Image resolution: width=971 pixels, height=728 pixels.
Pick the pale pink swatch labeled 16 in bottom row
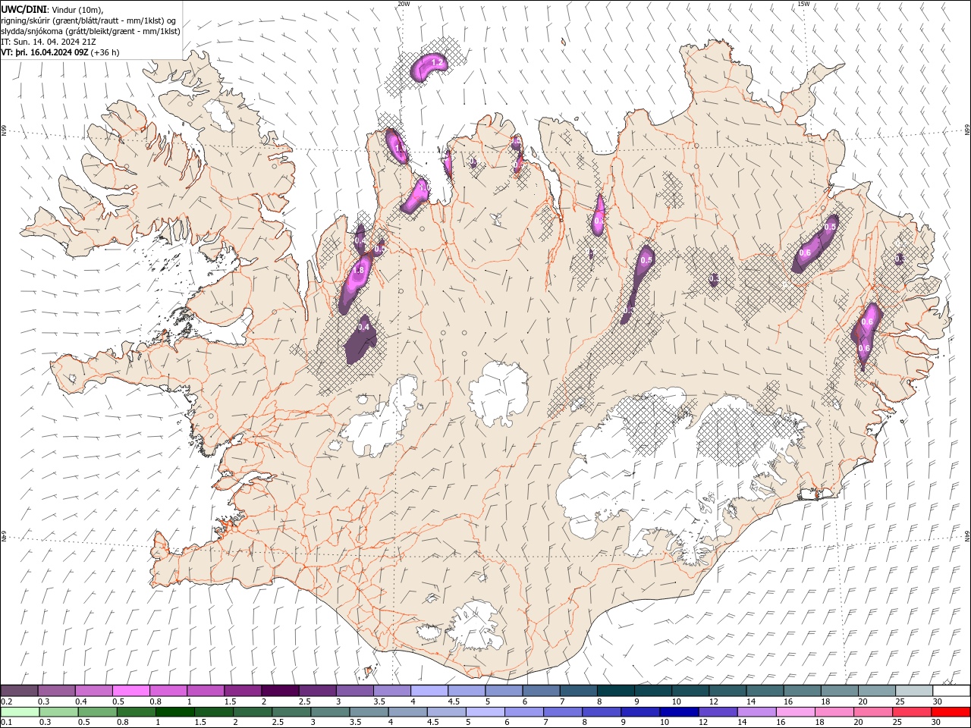(794, 712)
